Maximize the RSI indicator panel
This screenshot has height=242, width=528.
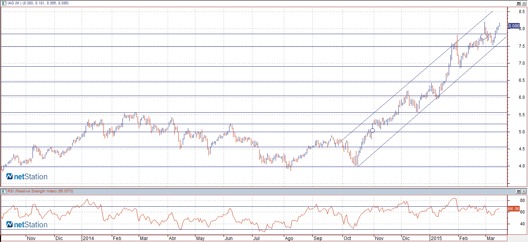coord(518,192)
